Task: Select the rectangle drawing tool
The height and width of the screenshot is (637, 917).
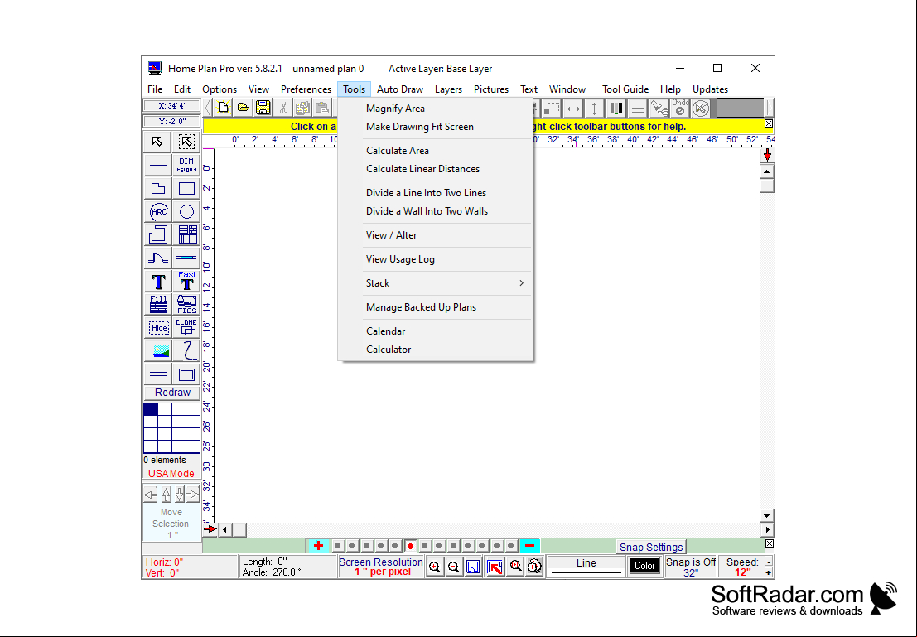Action: click(186, 188)
